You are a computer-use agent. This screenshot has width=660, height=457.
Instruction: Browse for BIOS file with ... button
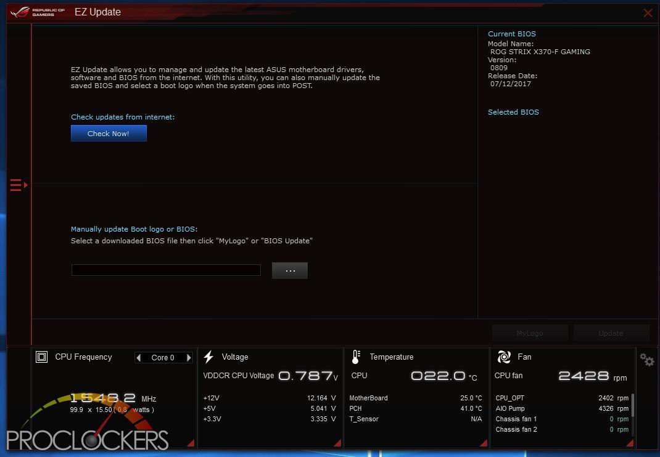[290, 271]
